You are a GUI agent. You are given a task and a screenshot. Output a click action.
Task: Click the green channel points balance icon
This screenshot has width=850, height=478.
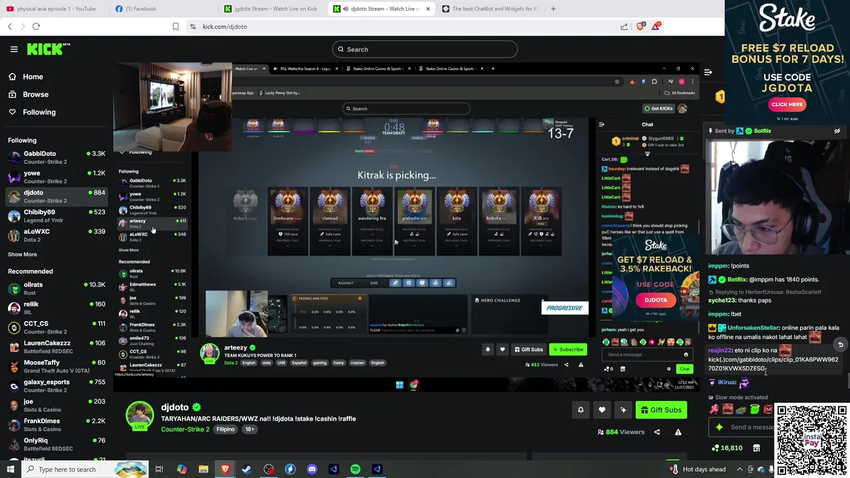point(715,448)
